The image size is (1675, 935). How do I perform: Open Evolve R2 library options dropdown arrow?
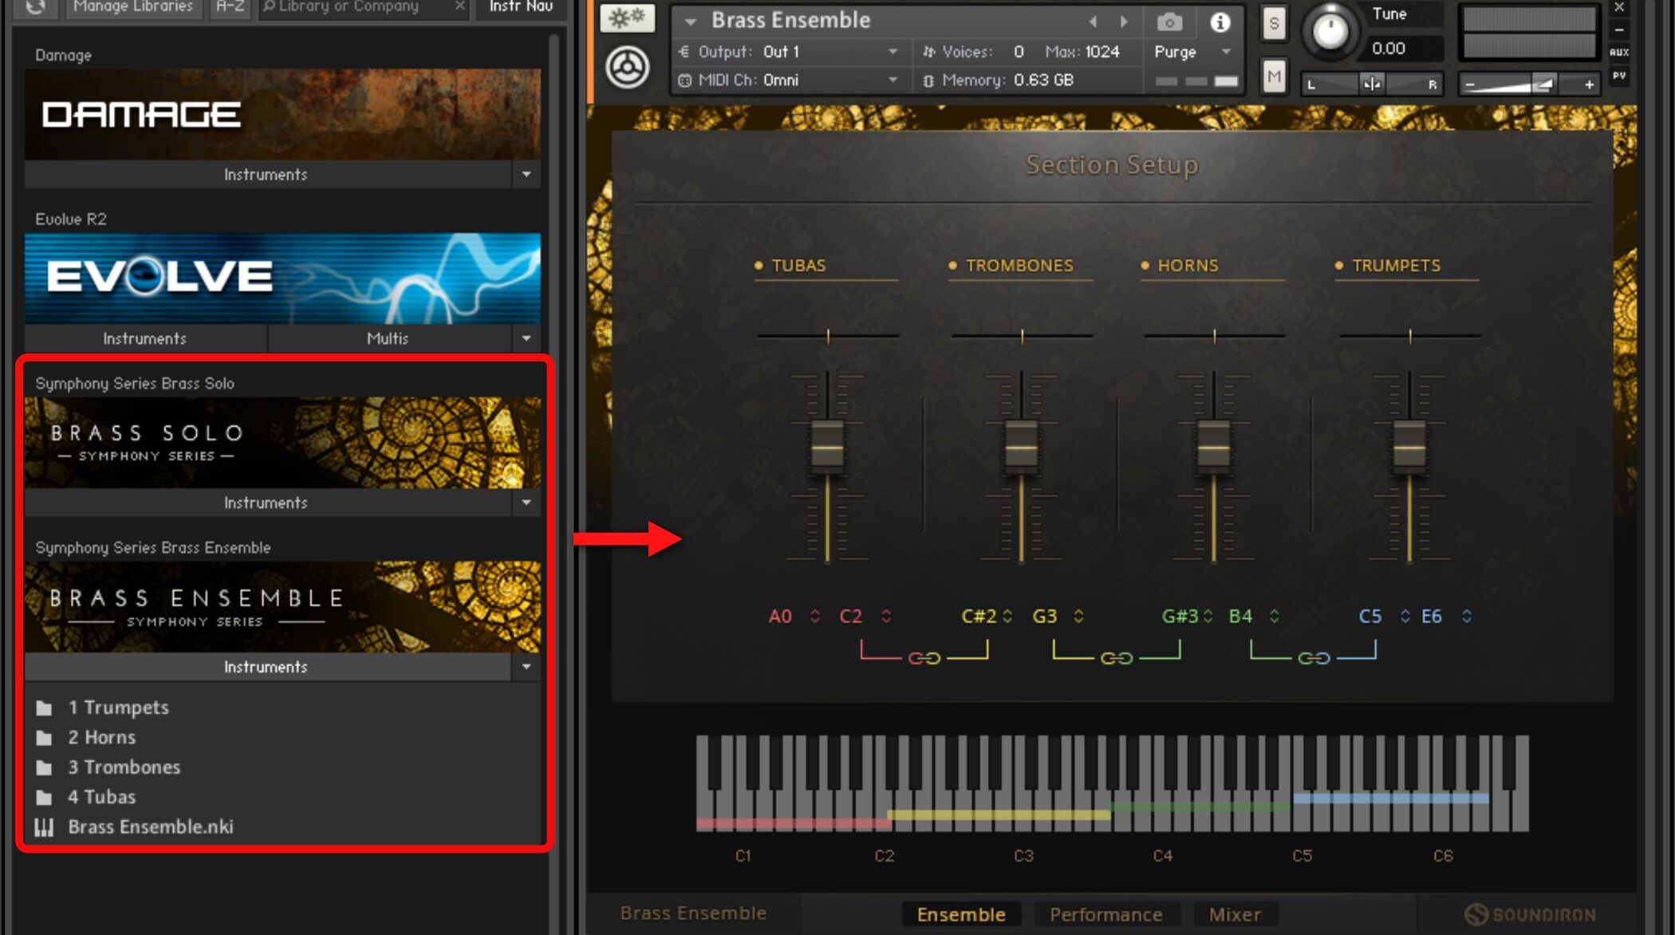coord(526,339)
